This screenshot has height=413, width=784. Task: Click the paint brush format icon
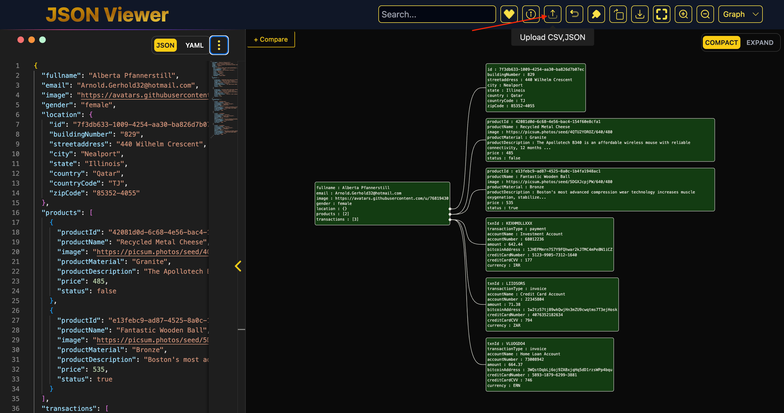point(596,14)
